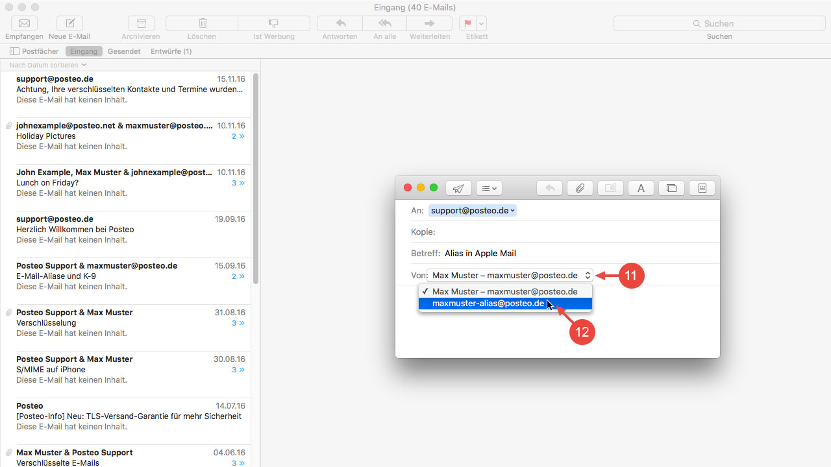
Task: Click the Löschen trash icon
Action: coord(201,23)
